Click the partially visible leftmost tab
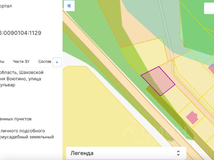This screenshot has width=214, height=160. 2,61
